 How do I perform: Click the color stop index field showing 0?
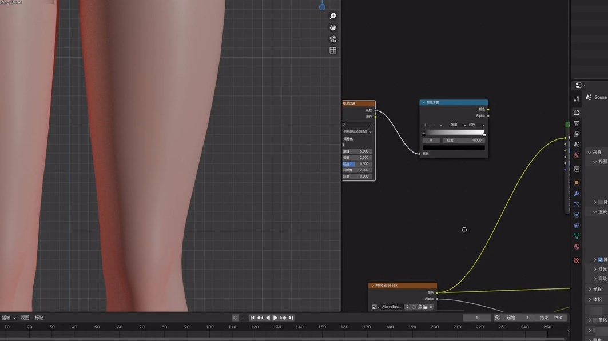pos(431,140)
